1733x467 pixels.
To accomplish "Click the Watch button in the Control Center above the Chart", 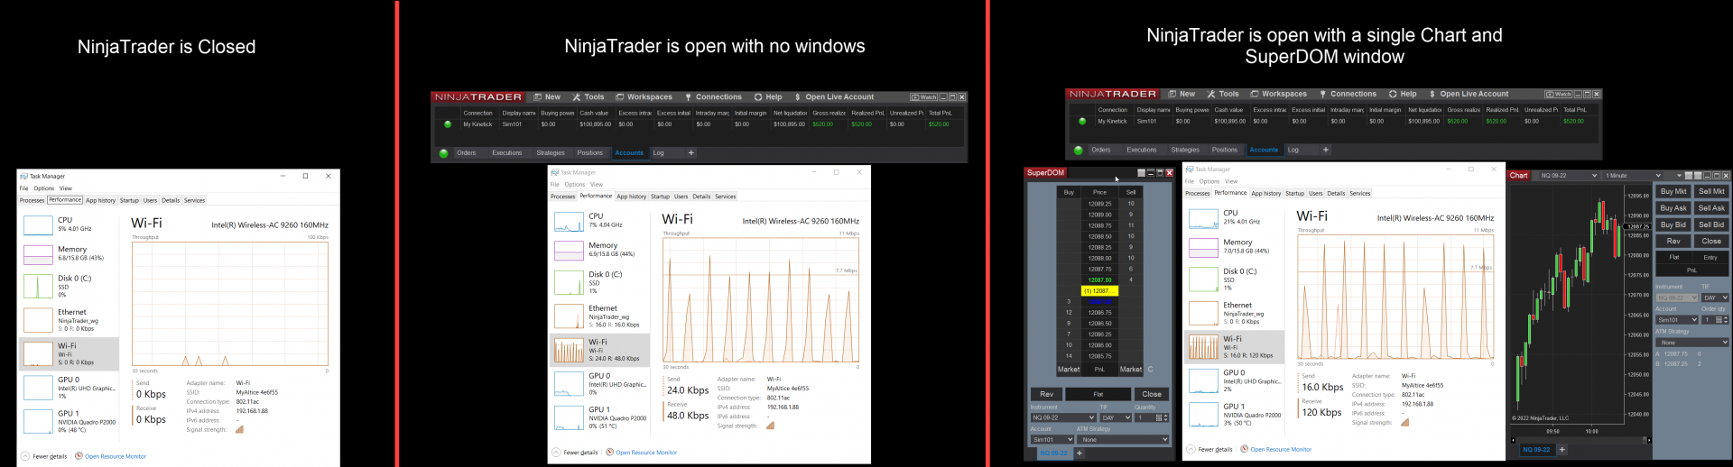I will point(1558,94).
